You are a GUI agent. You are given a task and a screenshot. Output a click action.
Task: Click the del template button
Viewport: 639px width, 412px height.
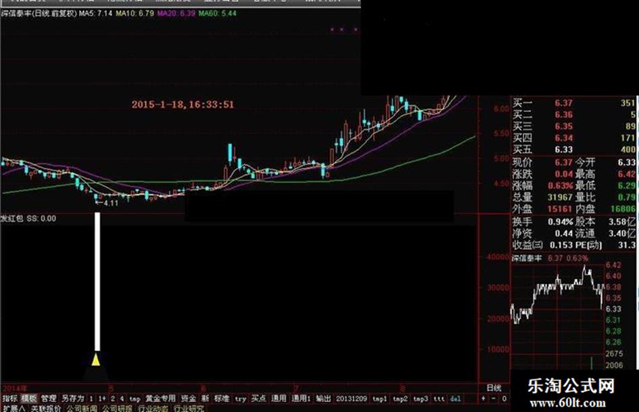pyautogui.click(x=455, y=399)
